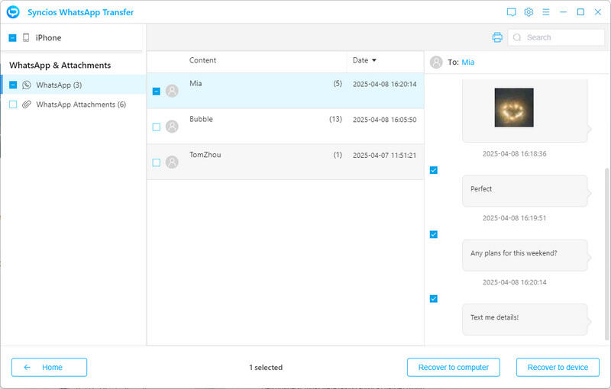Image resolution: width=611 pixels, height=389 pixels.
Task: Click Recover to device button
Action: (x=558, y=367)
